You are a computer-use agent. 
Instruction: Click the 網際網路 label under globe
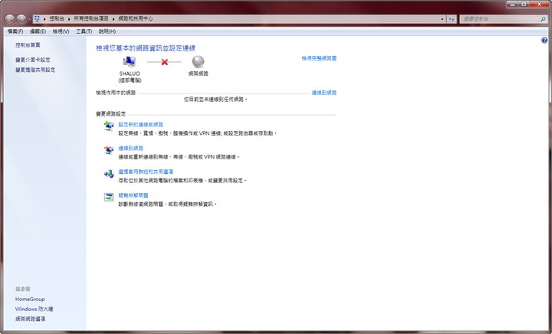[199, 74]
